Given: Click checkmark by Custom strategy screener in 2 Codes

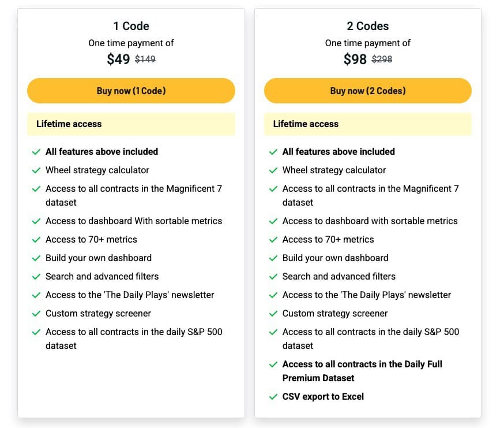Looking at the screenshot, I should [273, 314].
